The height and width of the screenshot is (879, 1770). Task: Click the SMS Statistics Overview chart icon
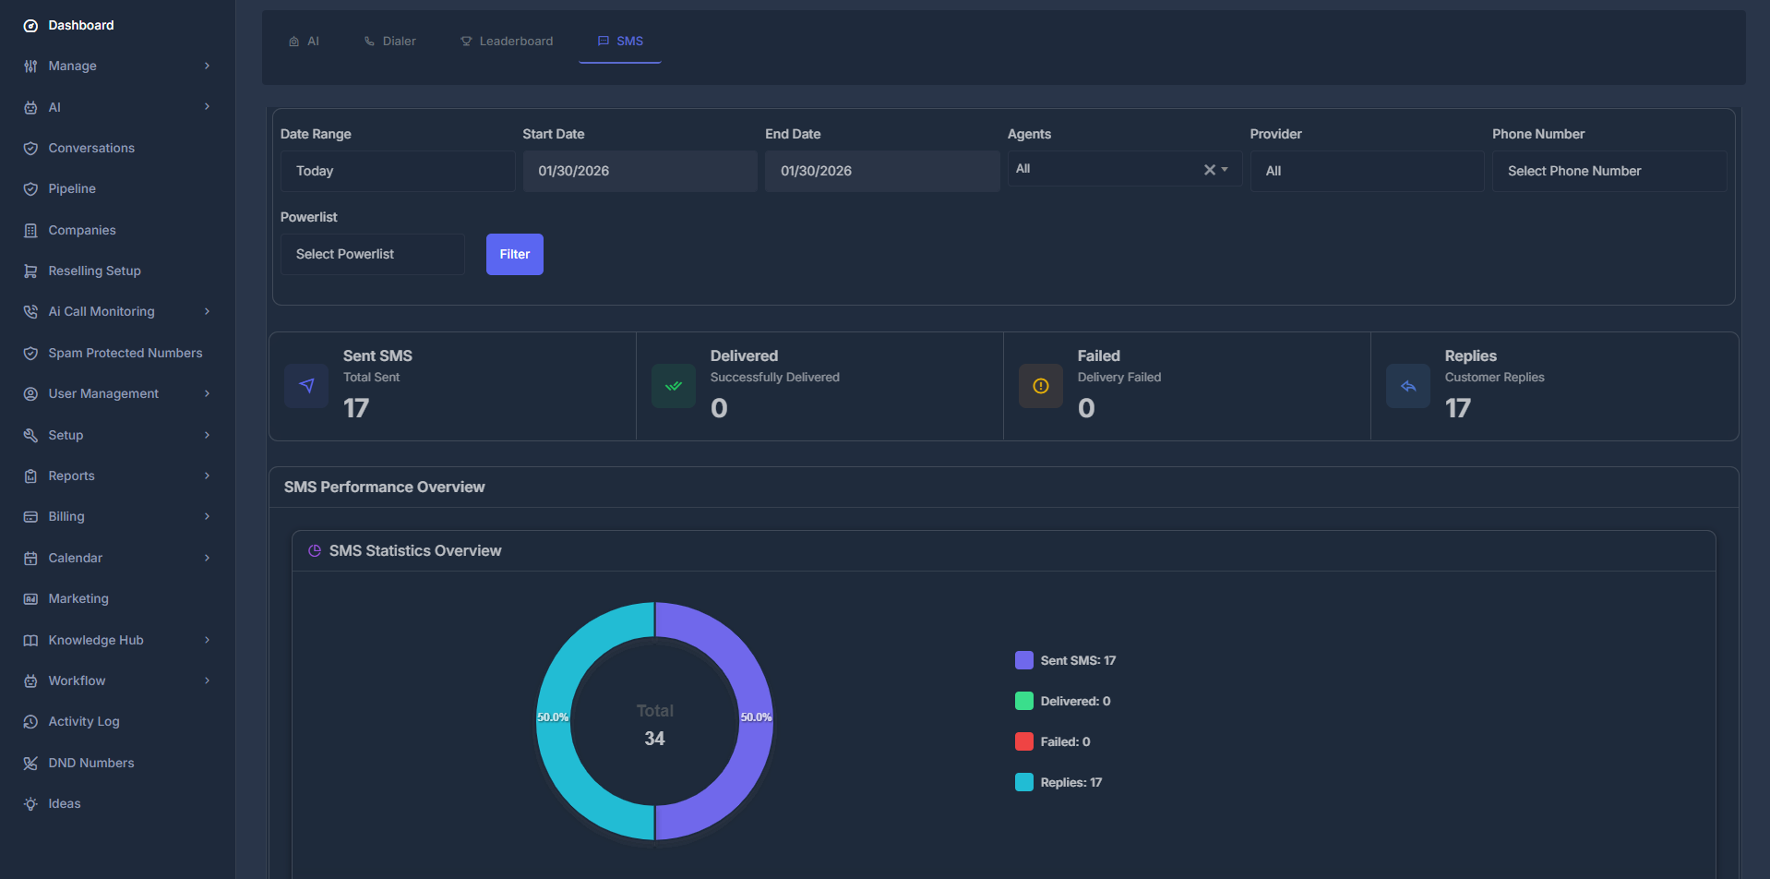[x=315, y=550]
